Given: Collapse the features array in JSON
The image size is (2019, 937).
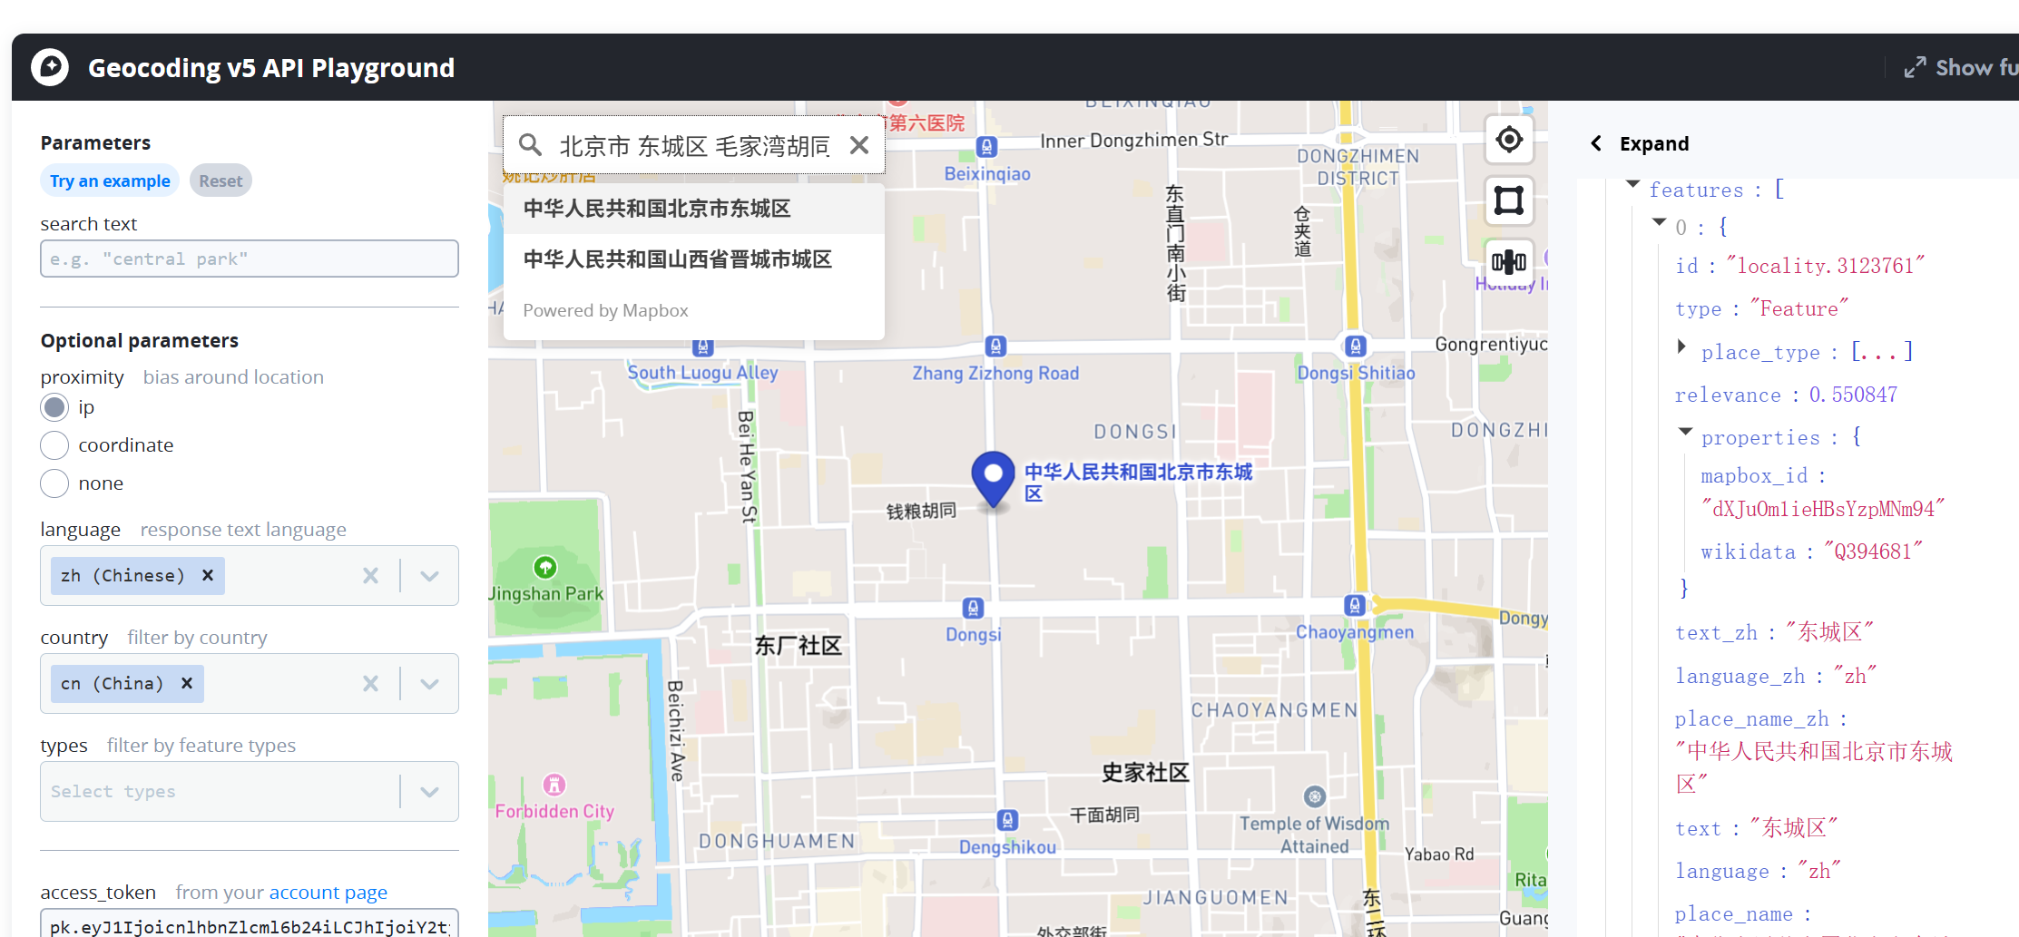Looking at the screenshot, I should click(1633, 184).
